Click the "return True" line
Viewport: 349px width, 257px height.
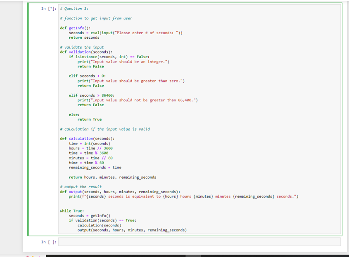[90, 119]
